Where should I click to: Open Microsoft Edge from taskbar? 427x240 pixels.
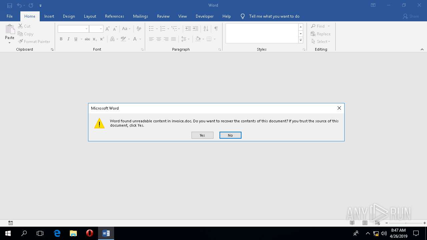pos(57,233)
